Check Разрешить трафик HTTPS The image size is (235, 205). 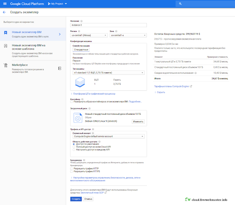click(71, 172)
